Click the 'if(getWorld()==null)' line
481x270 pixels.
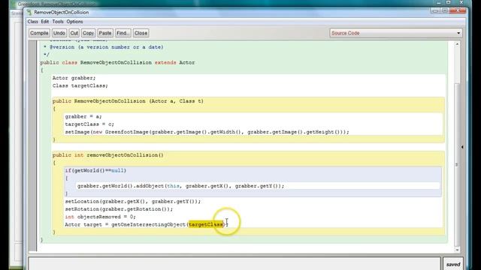95,170
